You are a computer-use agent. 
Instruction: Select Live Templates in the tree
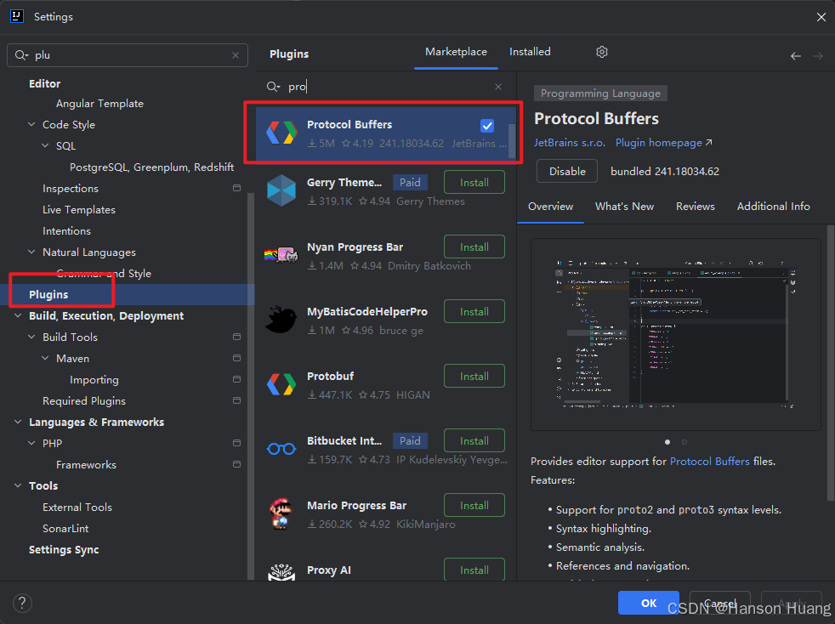(x=79, y=209)
